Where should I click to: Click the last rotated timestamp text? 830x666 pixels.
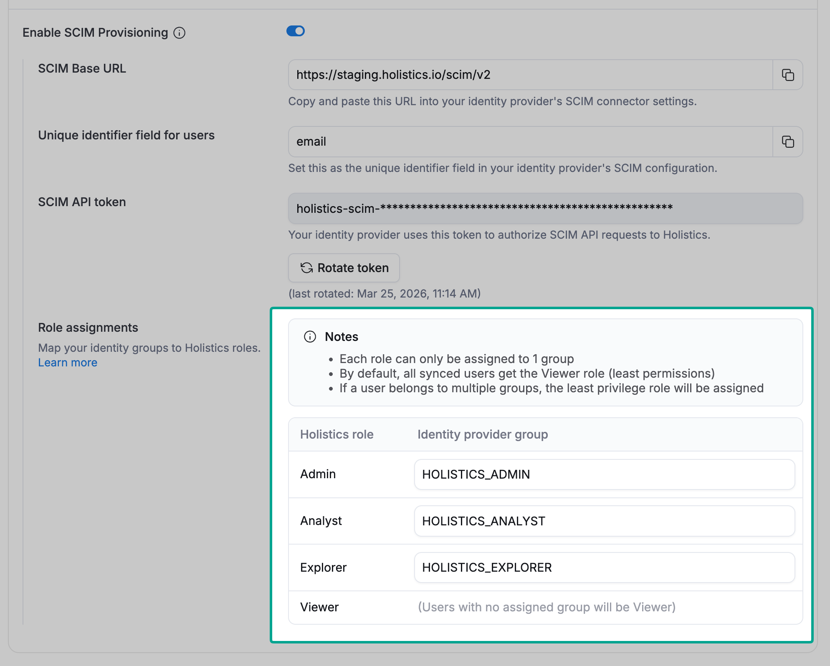tap(385, 294)
